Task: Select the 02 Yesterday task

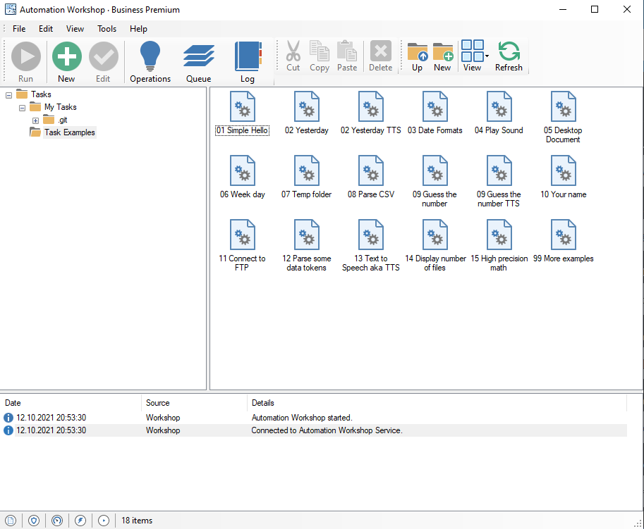Action: pos(306,113)
